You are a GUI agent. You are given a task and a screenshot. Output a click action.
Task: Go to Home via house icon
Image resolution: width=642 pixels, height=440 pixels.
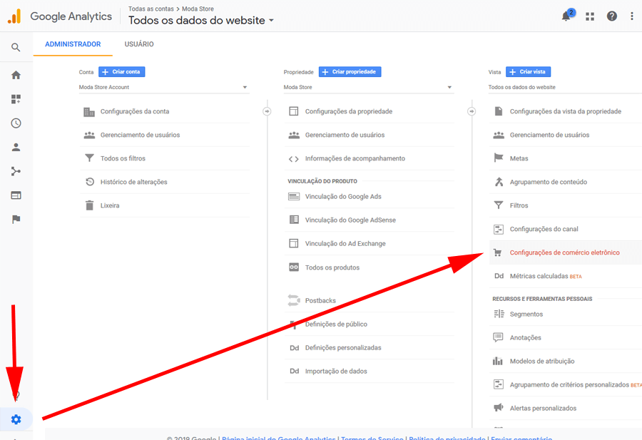pos(16,75)
